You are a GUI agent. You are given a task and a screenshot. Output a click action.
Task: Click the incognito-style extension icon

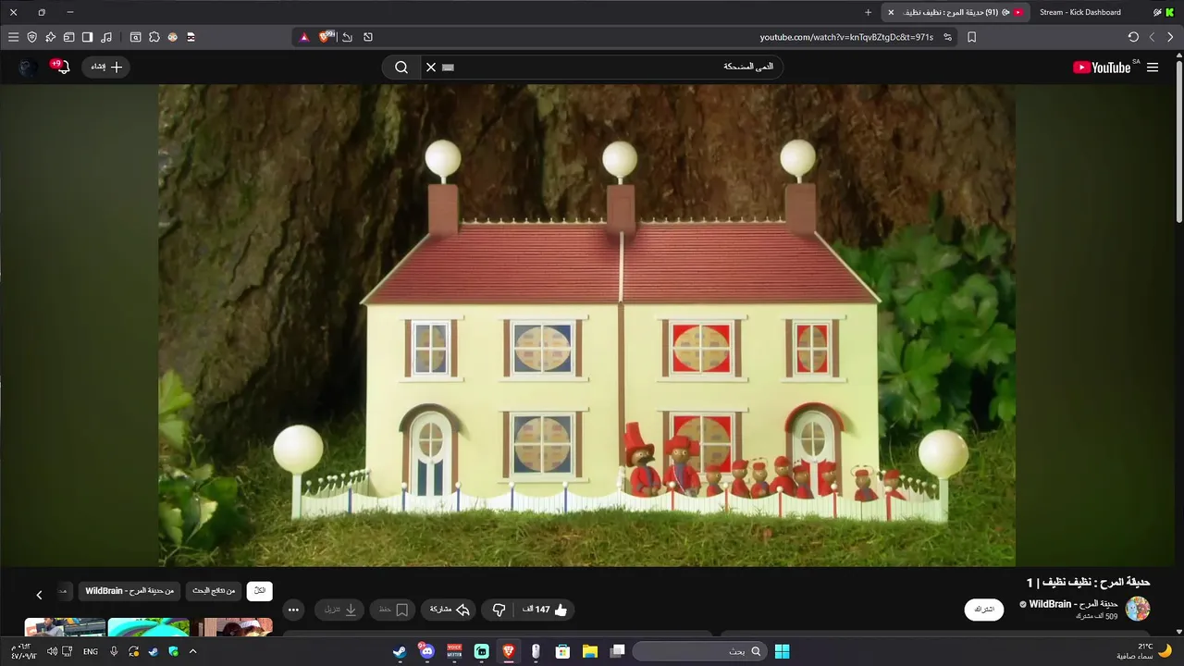[191, 37]
